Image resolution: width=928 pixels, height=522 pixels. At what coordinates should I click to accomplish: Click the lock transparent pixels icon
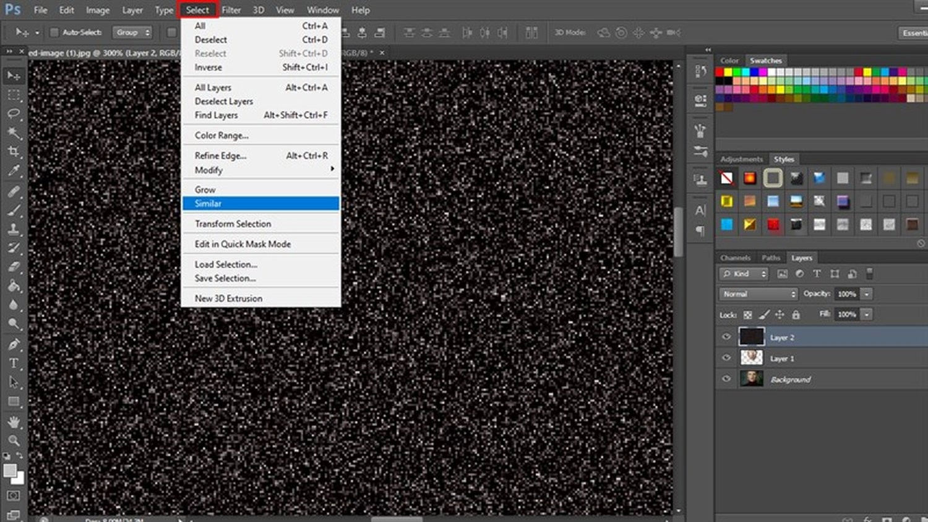747,315
